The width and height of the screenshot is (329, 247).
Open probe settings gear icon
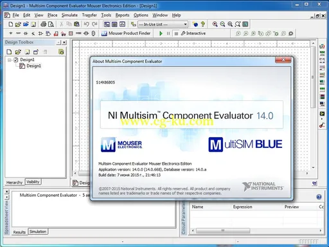pos(291,33)
